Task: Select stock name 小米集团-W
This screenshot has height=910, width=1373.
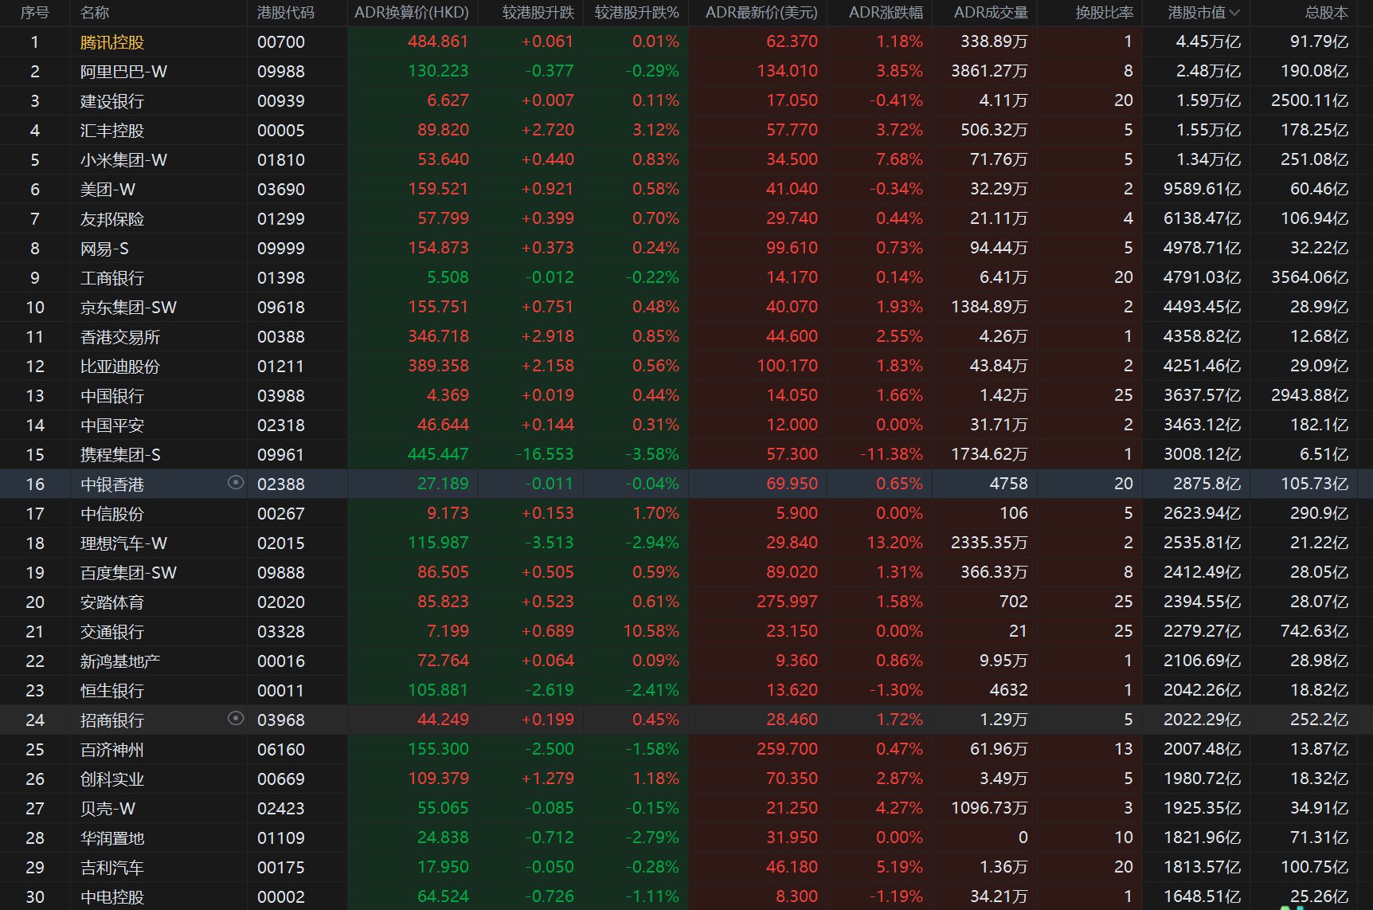Action: [123, 160]
